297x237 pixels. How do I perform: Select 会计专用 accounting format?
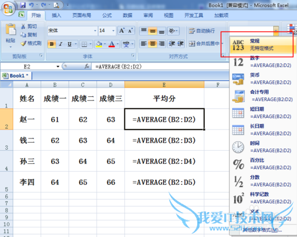click(x=263, y=96)
